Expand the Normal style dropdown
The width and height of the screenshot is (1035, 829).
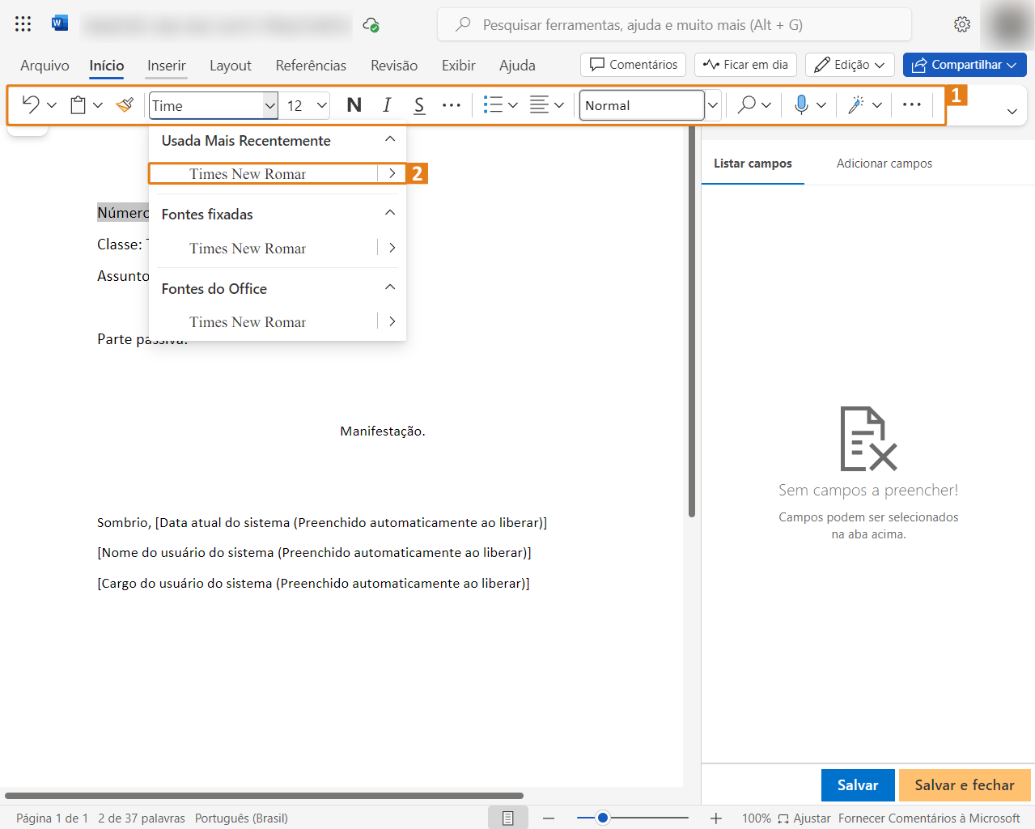pos(713,105)
